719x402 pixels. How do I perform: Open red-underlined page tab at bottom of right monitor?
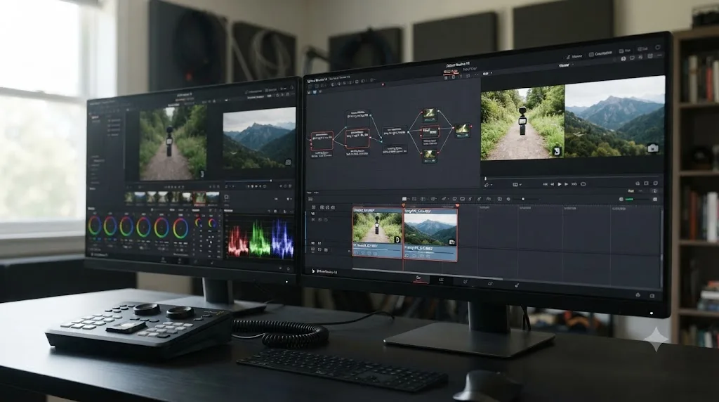[418, 278]
